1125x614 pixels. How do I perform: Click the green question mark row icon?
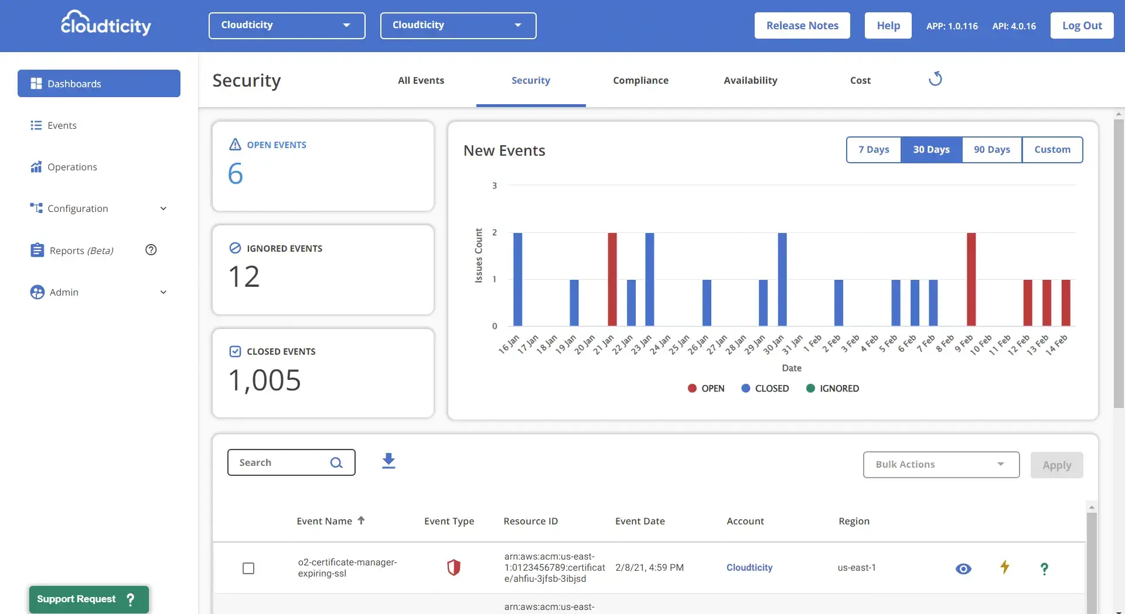click(1044, 568)
